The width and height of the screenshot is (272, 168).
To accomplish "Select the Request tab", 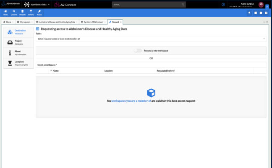I will pos(114,22).
